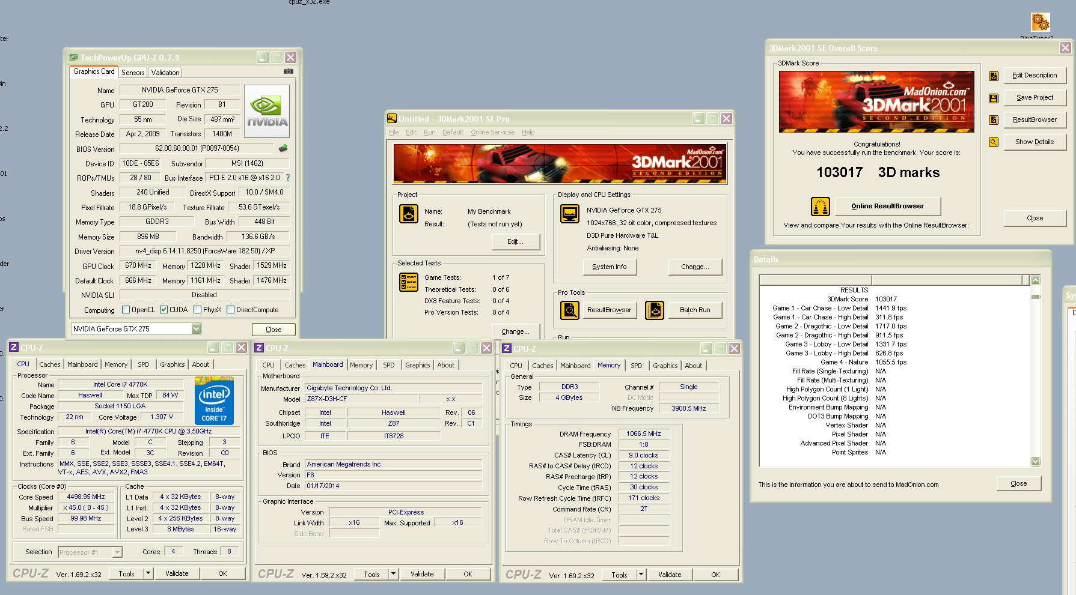Open Tools dropdown arrow in the Mainboard CPU-Z window
Screen dimensions: 1076x595
(x=393, y=574)
